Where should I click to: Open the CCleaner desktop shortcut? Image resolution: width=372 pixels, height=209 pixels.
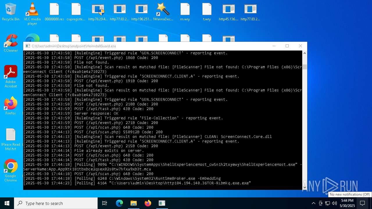[x=11, y=44]
